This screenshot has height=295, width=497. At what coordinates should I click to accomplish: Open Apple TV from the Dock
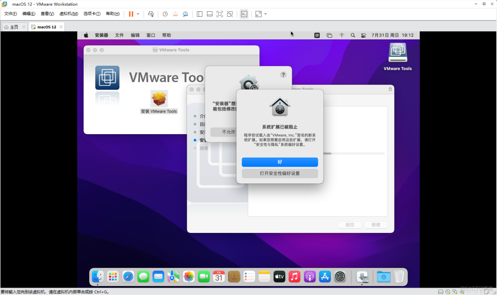coord(279,277)
